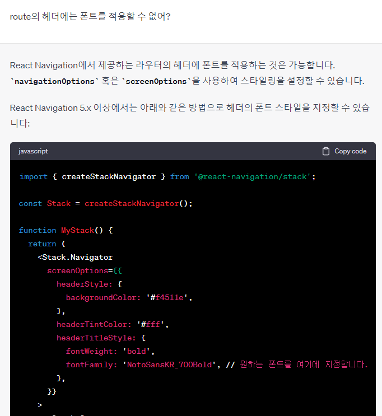Click the Copy code button label
The height and width of the screenshot is (416, 382).
pos(351,151)
